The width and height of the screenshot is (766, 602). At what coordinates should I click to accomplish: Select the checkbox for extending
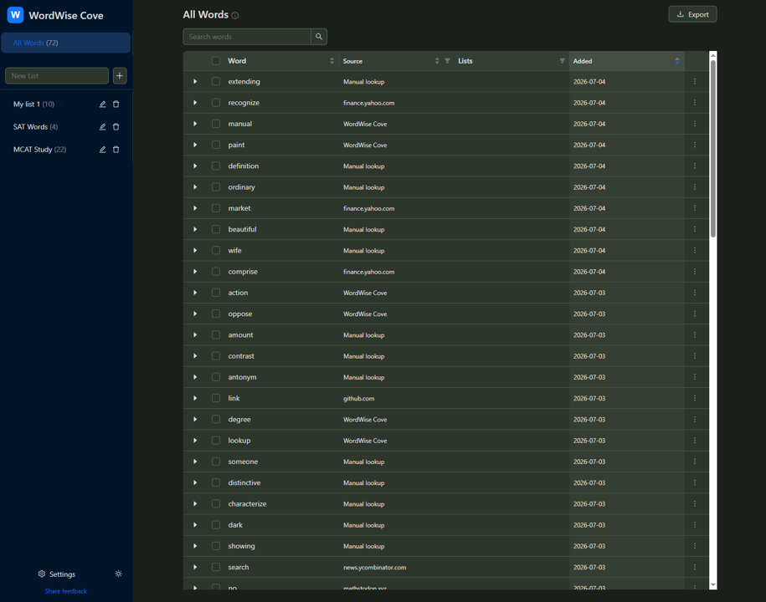coord(216,81)
